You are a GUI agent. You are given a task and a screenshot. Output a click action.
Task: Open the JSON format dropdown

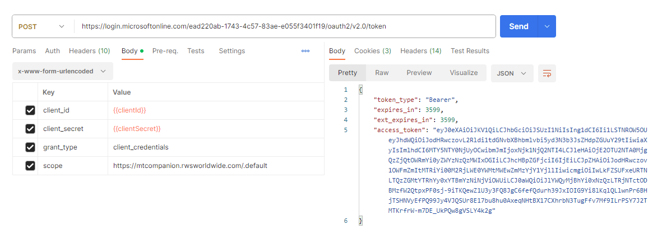pyautogui.click(x=512, y=73)
